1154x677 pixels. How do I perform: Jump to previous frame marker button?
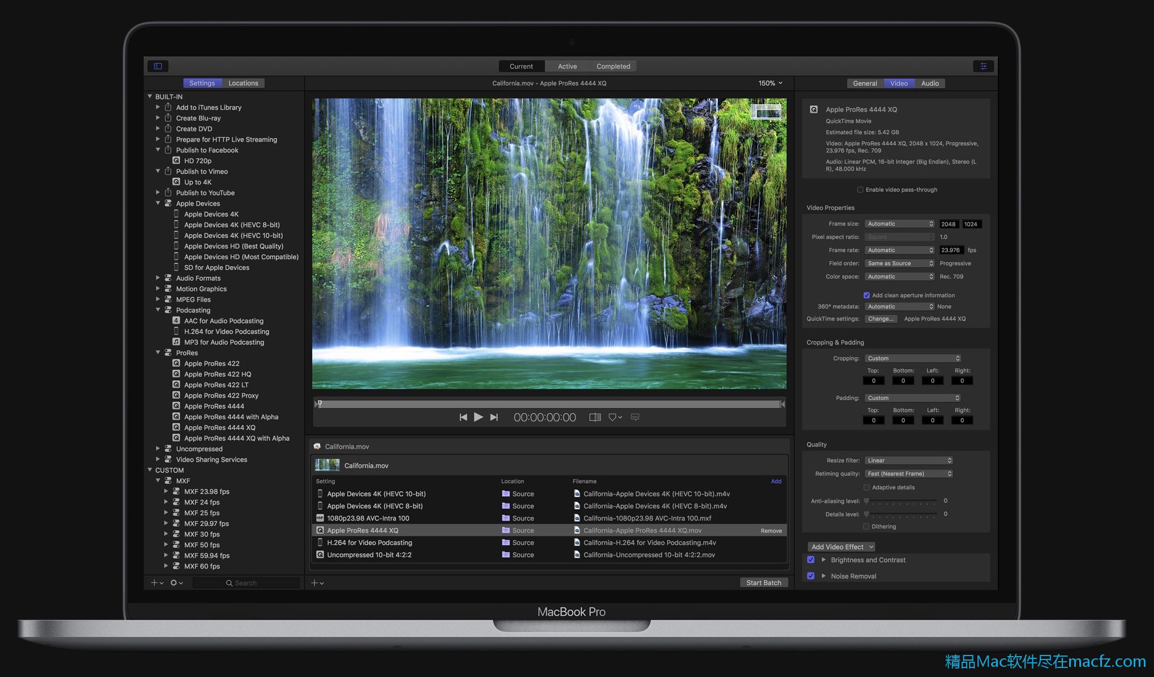pos(463,417)
